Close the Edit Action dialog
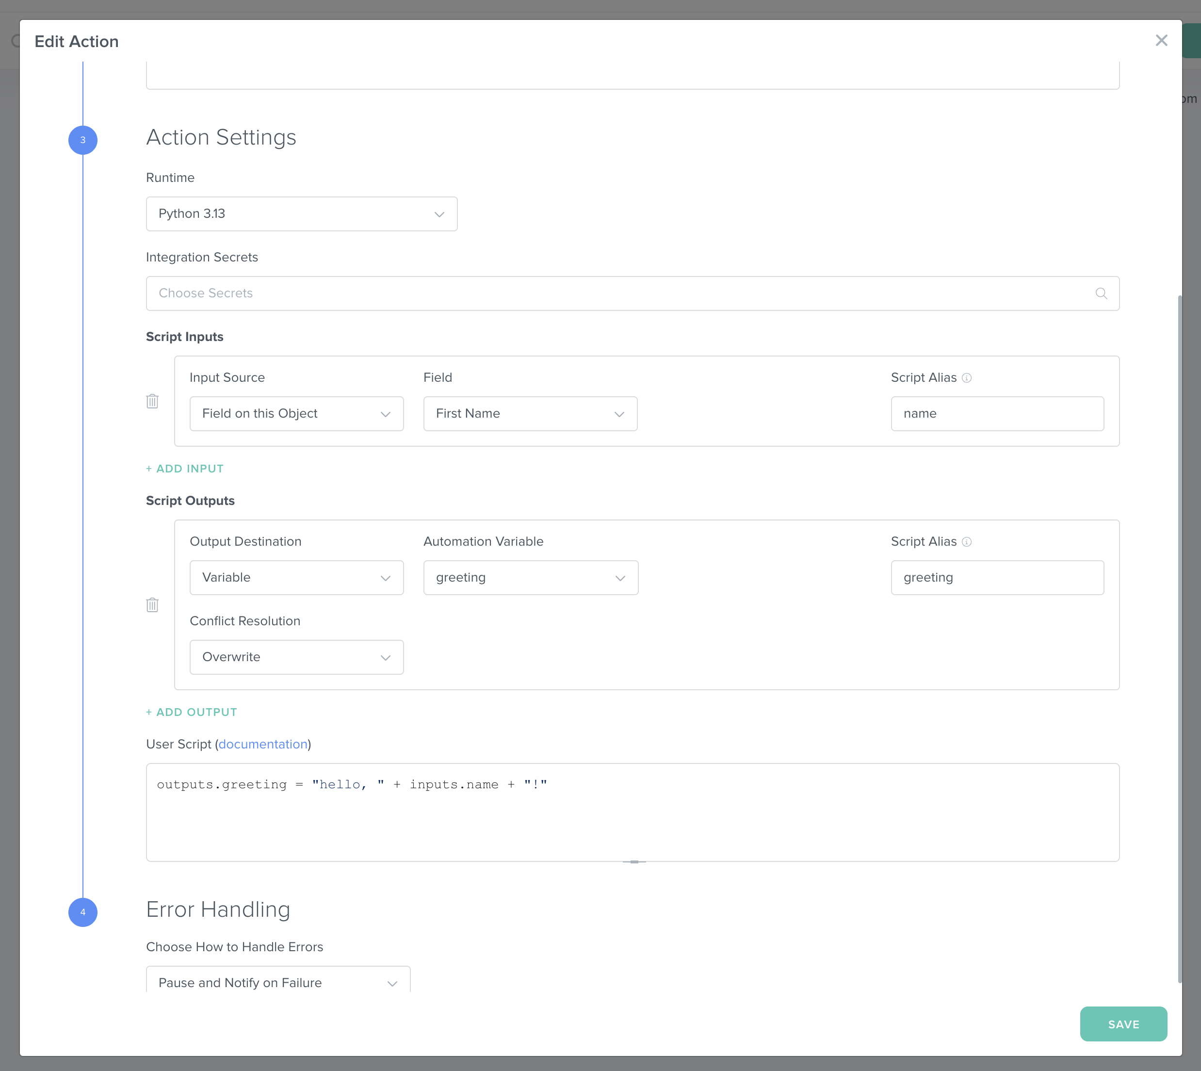 click(1161, 41)
